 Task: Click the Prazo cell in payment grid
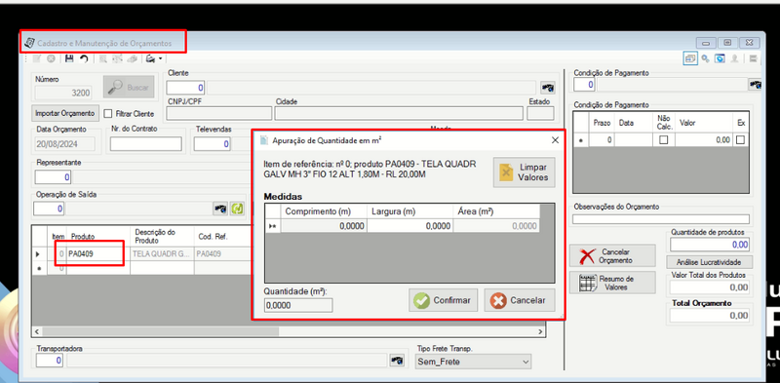[602, 140]
